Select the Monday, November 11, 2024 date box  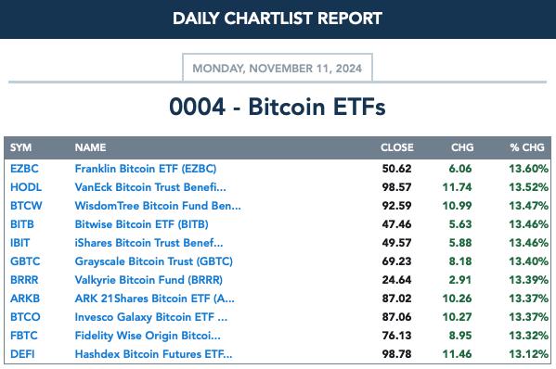[x=278, y=68]
